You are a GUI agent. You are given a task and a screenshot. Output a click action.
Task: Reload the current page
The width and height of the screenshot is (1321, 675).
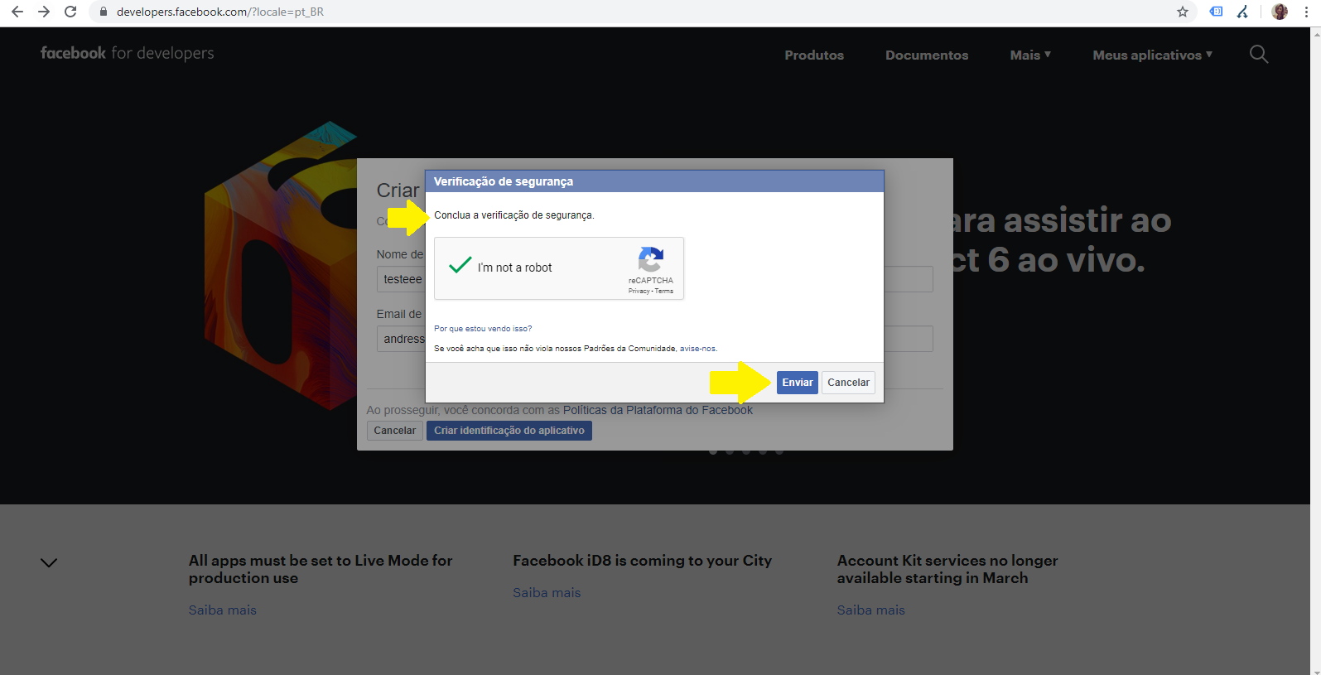[70, 12]
